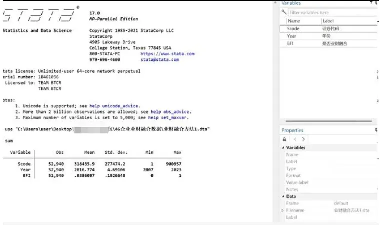Select the Year variable row
Viewport: 380px width, 225px height.
point(328,36)
